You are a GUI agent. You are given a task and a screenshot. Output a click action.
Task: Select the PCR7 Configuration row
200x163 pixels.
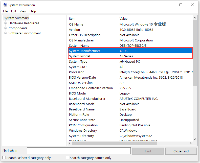pos(130,125)
